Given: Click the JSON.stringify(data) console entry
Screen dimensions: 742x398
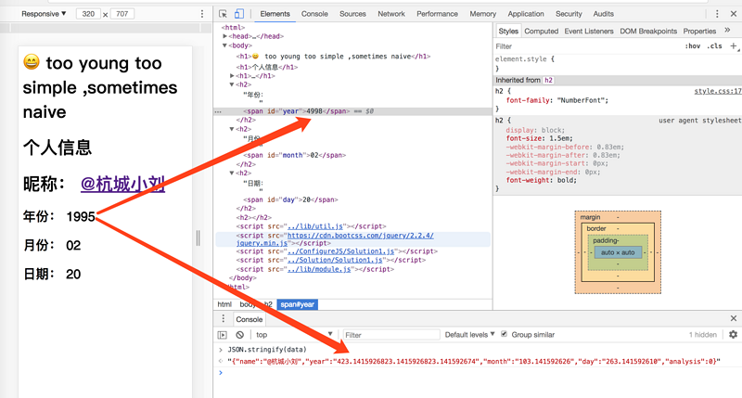Looking at the screenshot, I should coord(267,349).
